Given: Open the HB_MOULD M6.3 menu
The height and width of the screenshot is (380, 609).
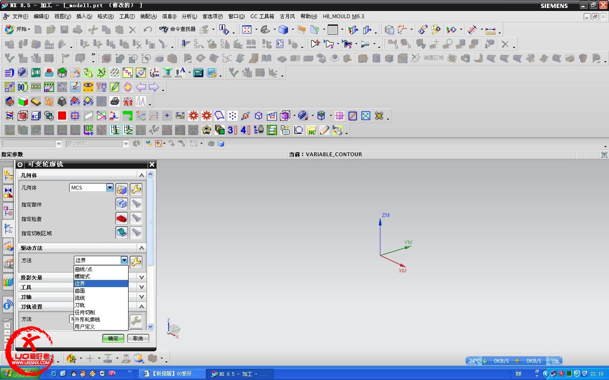Looking at the screenshot, I should (343, 16).
